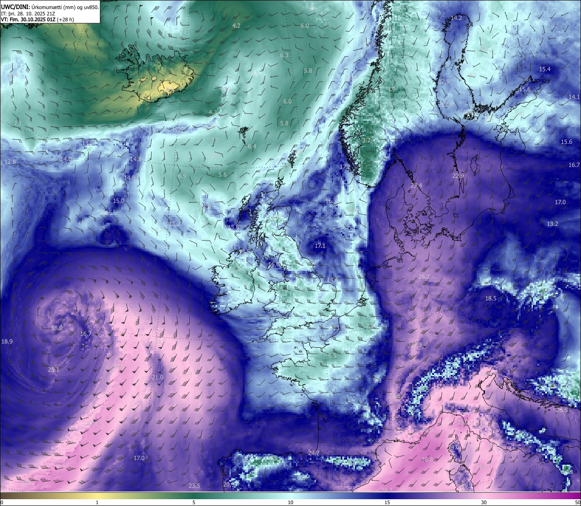Select the 24.2 value label
The height and width of the screenshot is (506, 581).
click(x=314, y=453)
